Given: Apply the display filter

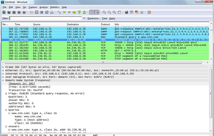Looking at the screenshot, I should (x=112, y=18).
